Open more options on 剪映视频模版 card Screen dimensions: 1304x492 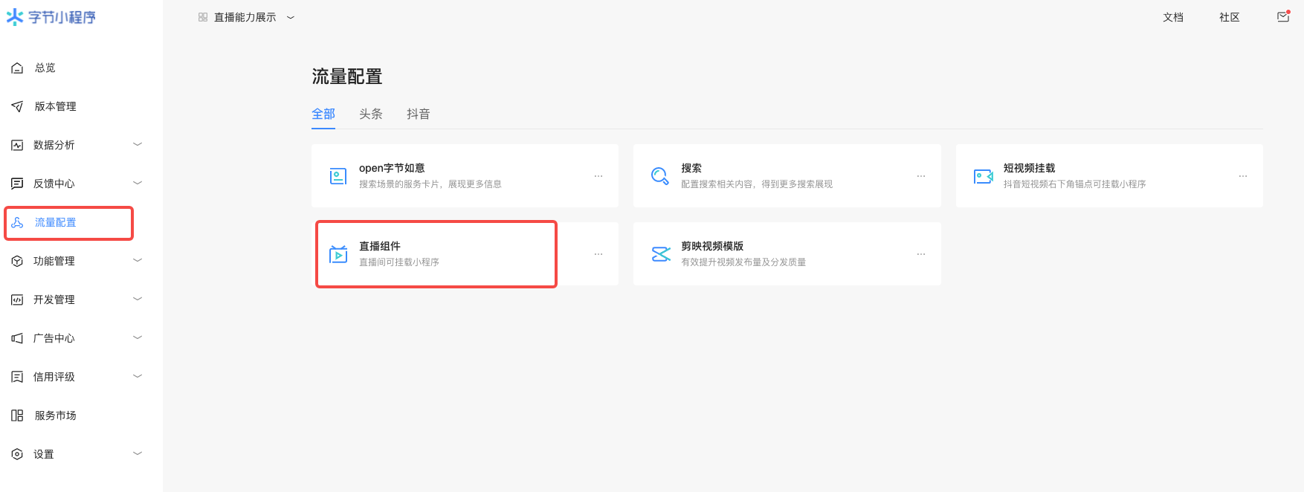pos(921,254)
